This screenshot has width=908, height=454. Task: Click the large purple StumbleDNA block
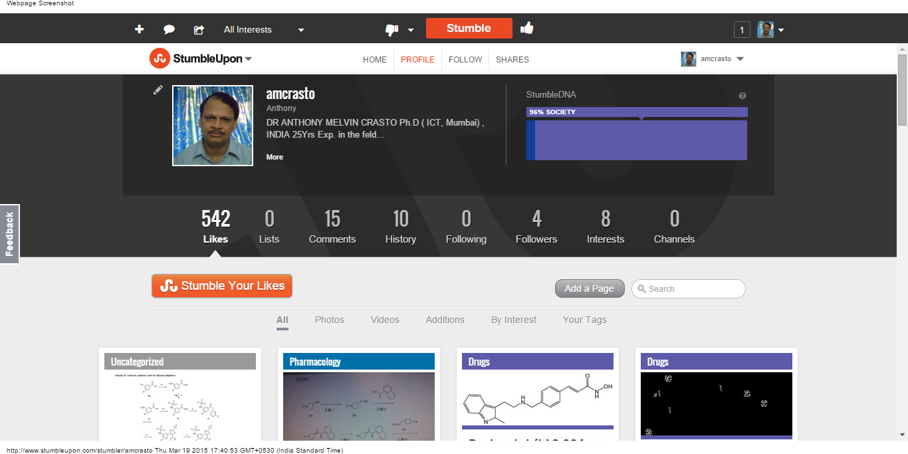coord(641,140)
